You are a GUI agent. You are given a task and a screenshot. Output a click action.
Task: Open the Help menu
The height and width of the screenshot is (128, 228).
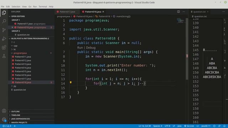click(x=51, y=6)
